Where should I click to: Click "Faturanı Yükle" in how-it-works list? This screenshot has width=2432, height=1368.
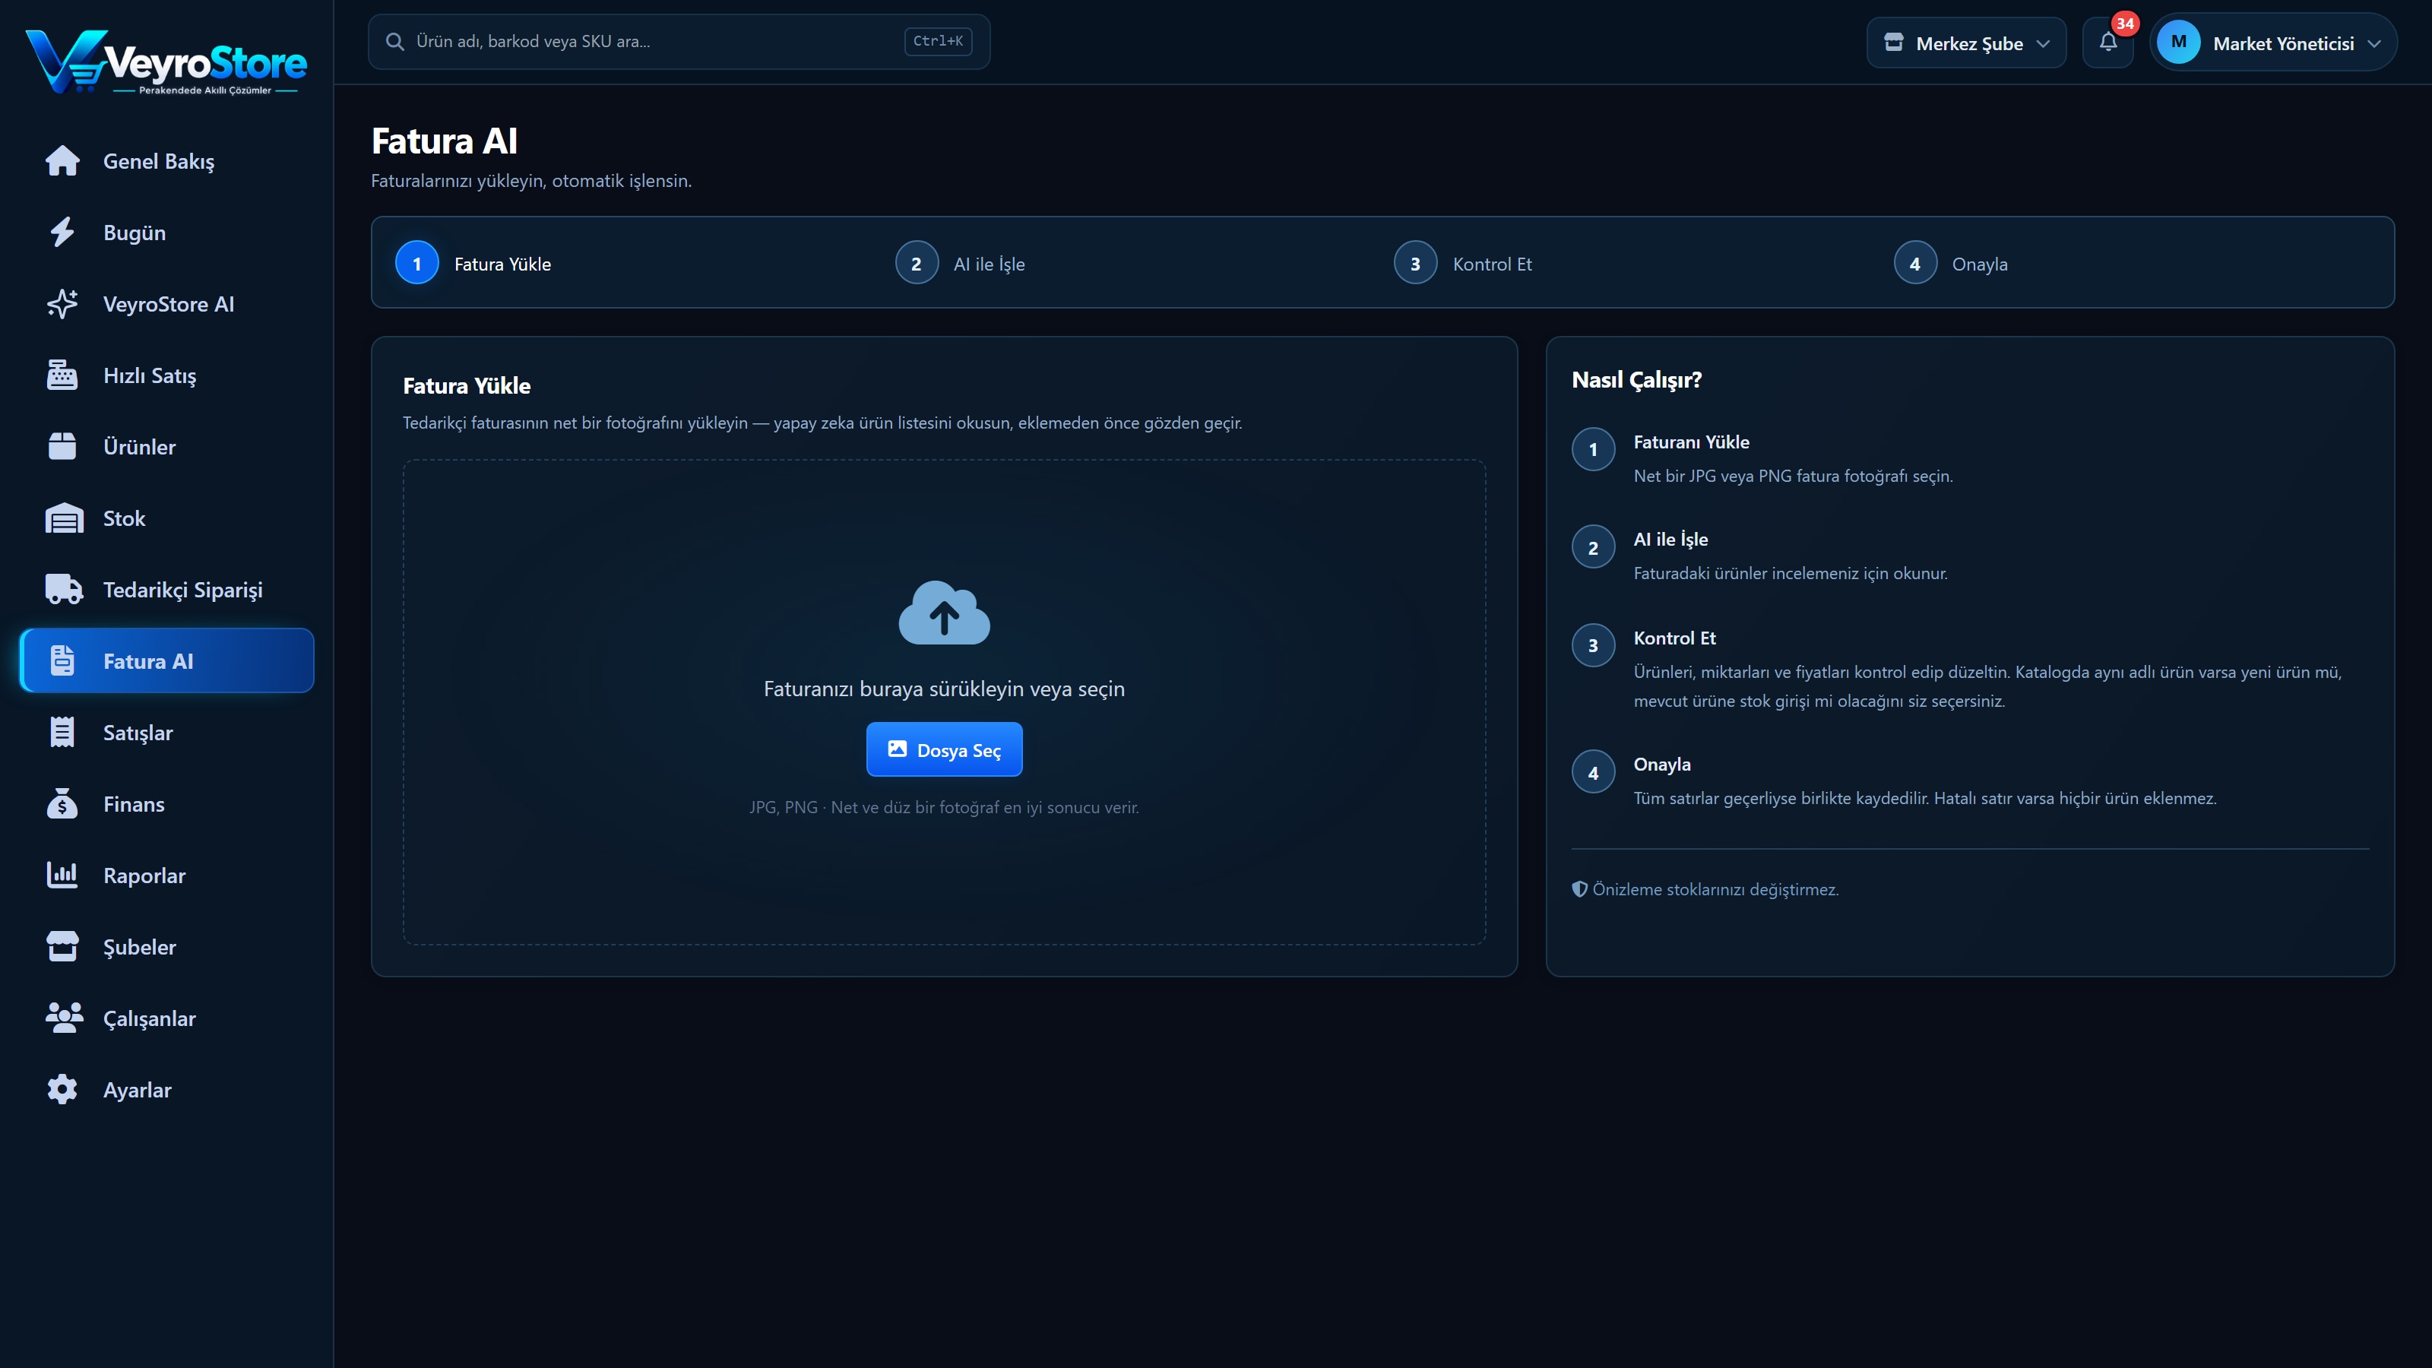click(1691, 442)
